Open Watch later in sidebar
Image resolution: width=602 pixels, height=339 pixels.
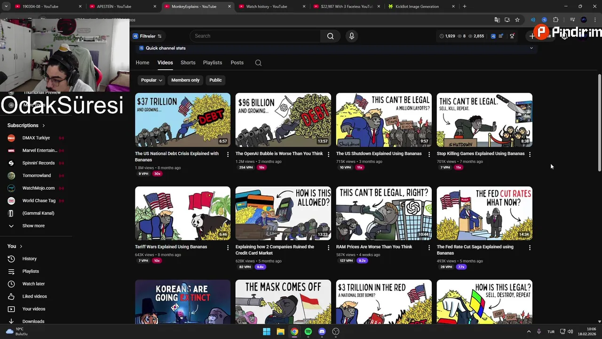(33, 284)
